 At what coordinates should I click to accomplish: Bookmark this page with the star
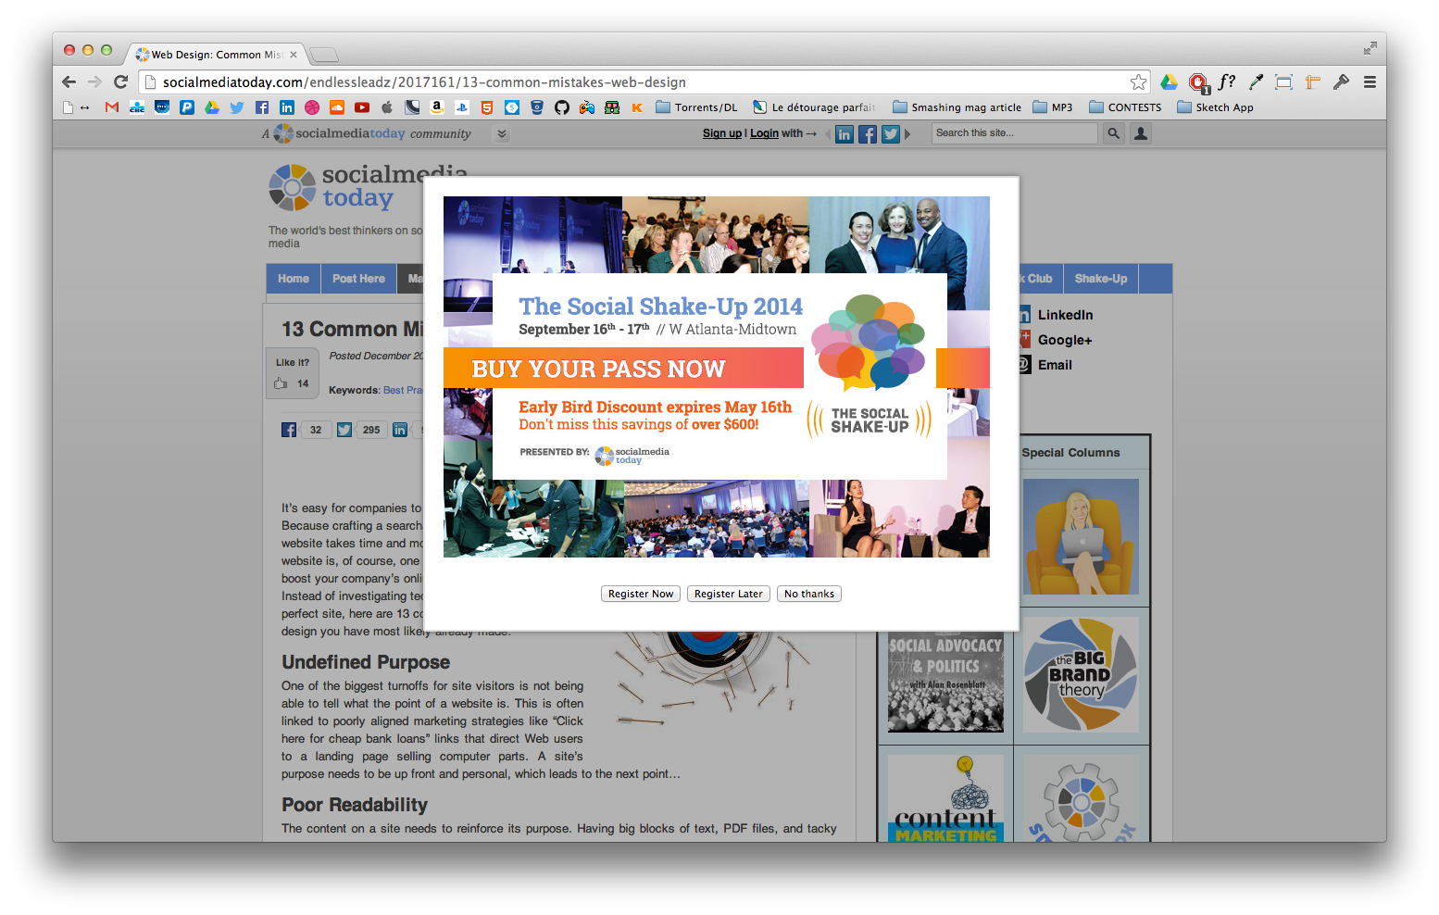point(1139,82)
